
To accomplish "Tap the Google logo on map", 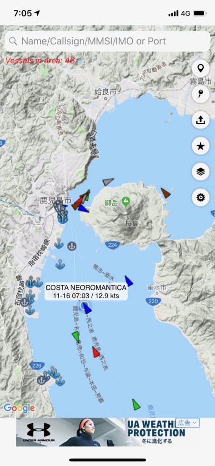I will click(x=19, y=408).
